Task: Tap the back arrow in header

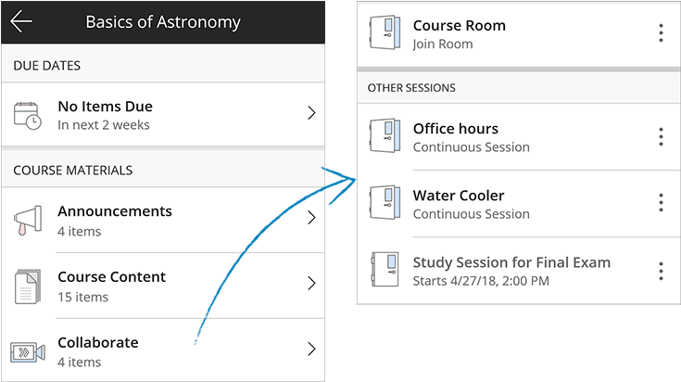Action: click(21, 22)
